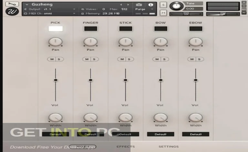The image size is (248, 152).
Task: Click the BOW Vol fader handle
Action: pos(161,80)
